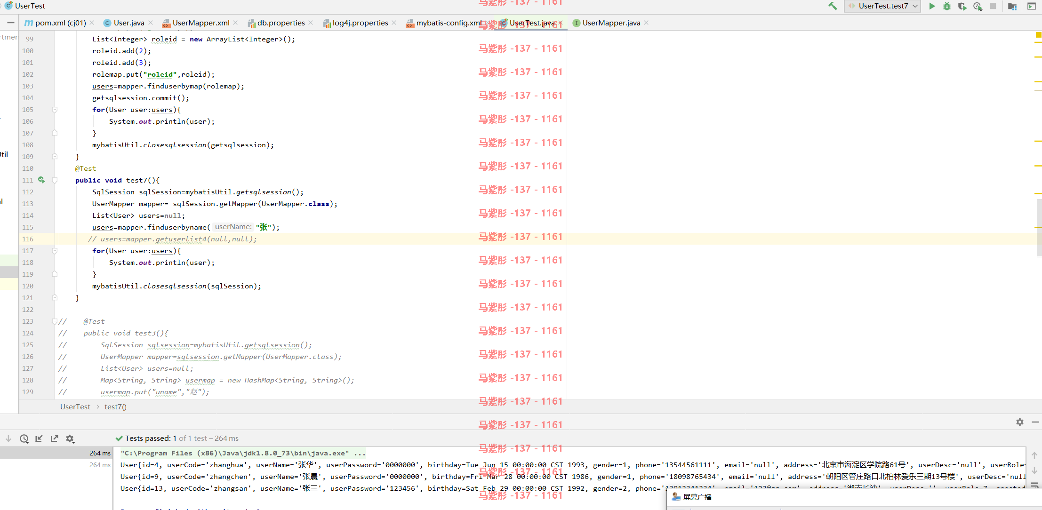Open the test runner settings gear

(70, 438)
